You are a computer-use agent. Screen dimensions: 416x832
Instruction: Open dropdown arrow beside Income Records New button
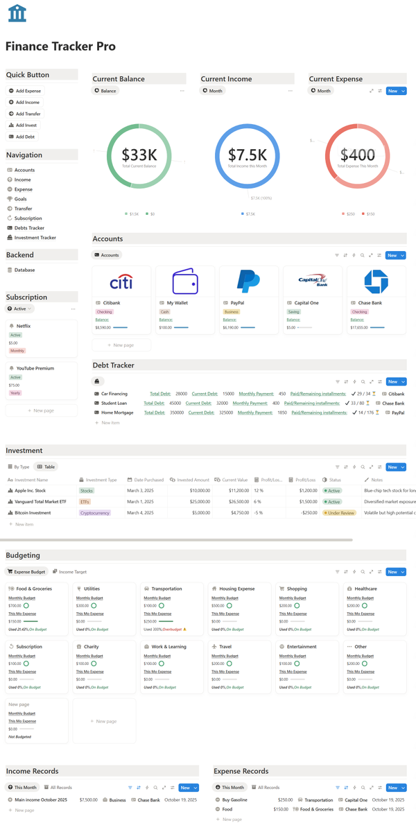[196, 788]
